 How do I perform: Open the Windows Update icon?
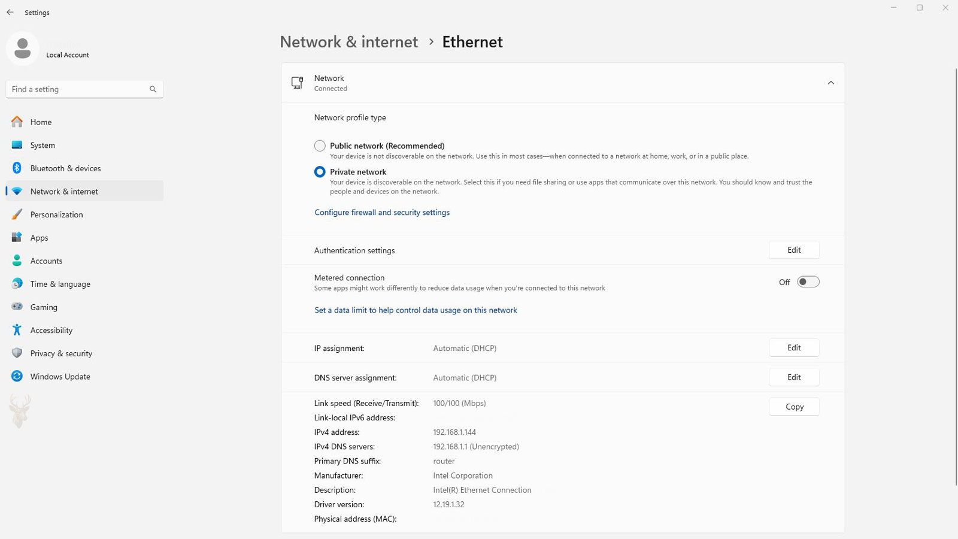click(x=17, y=376)
